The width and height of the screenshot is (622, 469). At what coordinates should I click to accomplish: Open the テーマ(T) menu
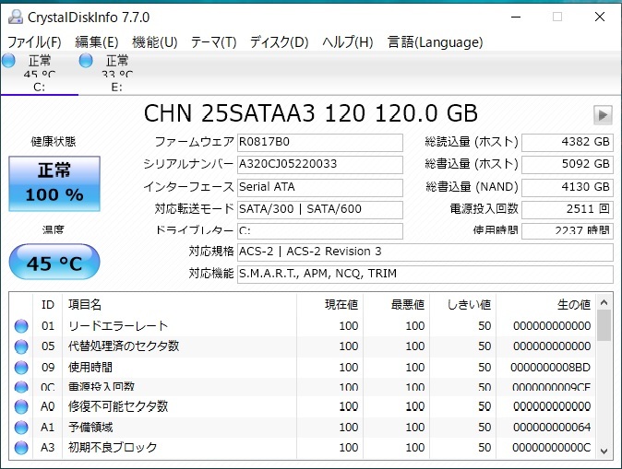pos(214,42)
